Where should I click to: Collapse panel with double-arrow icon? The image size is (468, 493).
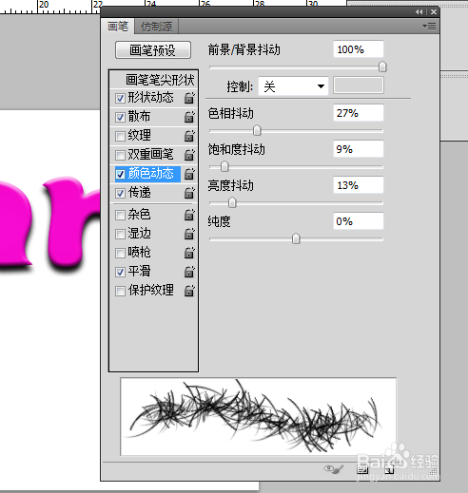419,12
